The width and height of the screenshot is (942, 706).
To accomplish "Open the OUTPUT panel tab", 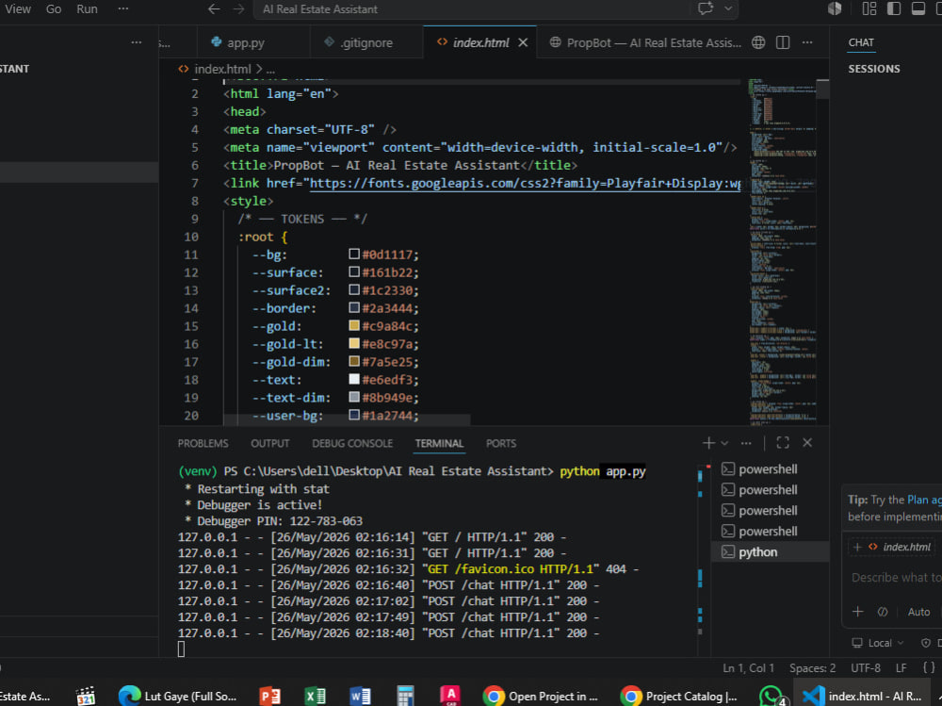I will (x=270, y=443).
